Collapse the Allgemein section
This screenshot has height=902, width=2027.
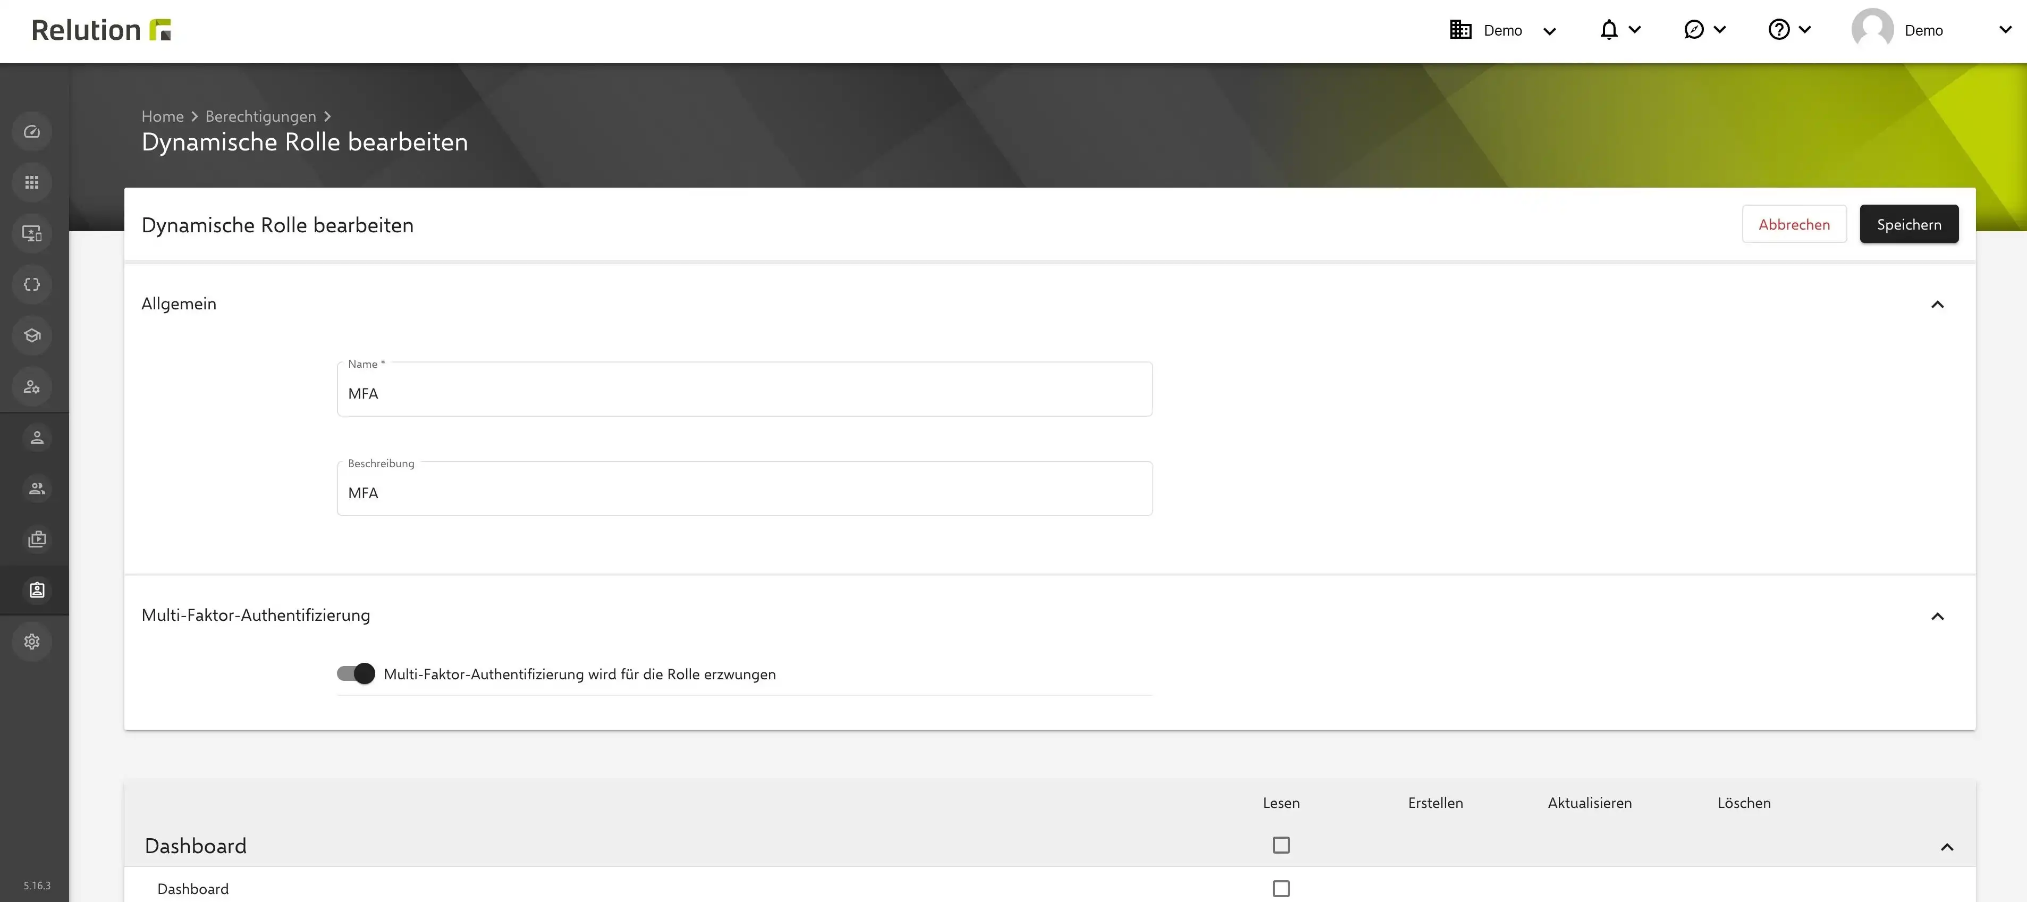pos(1938,305)
